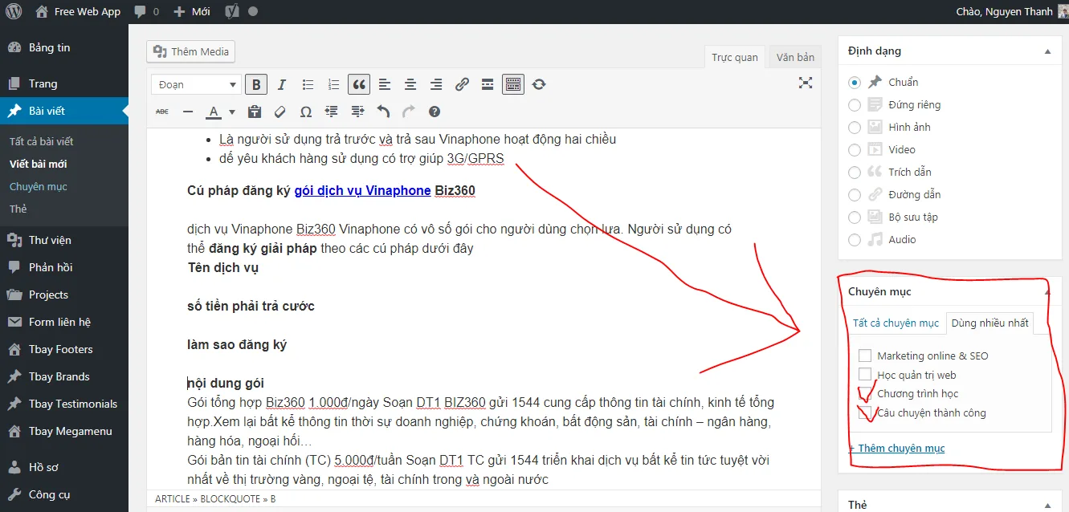Switch to the Văn bản editor tab
The image size is (1069, 512).
click(795, 57)
